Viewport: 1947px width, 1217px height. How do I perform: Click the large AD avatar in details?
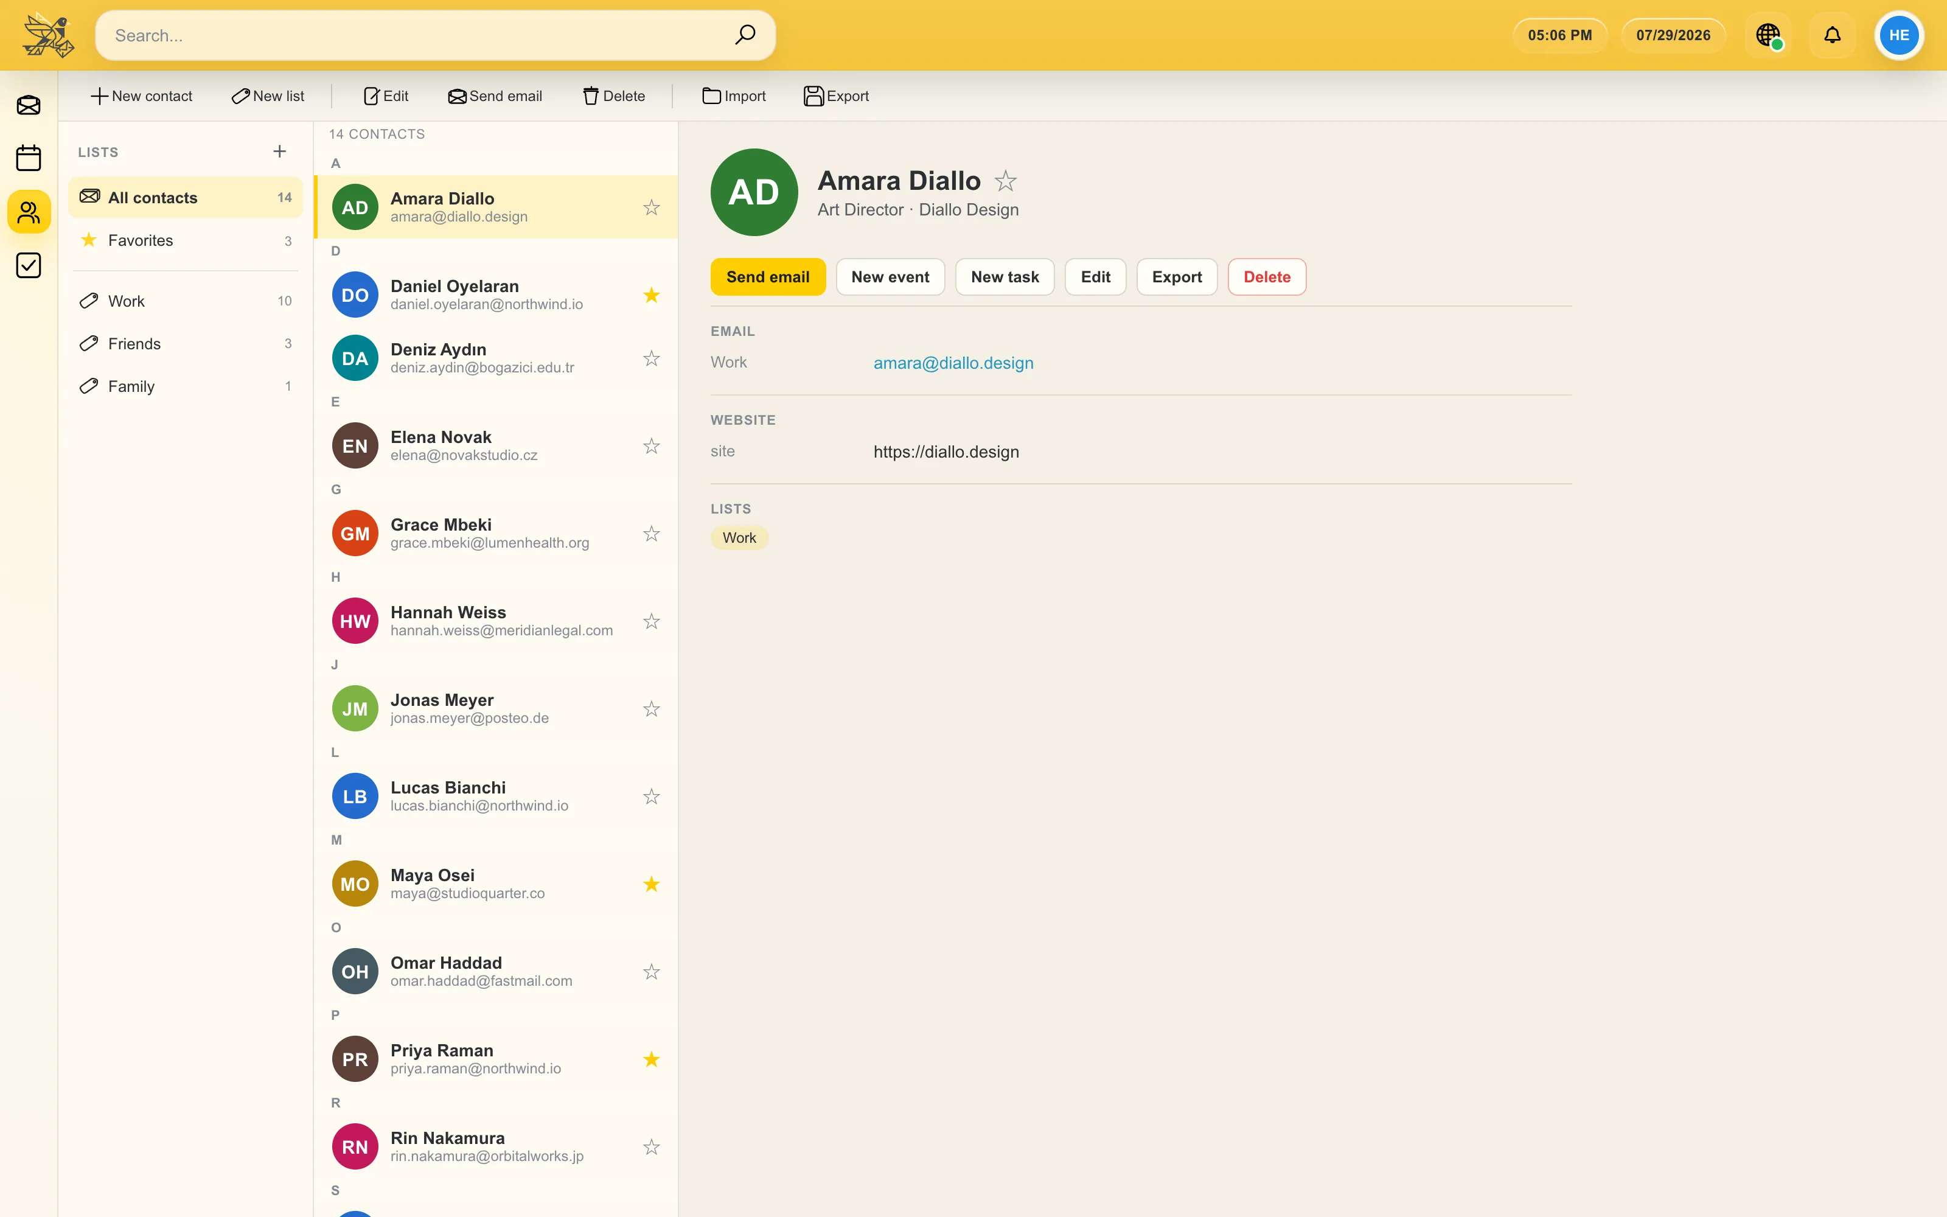[754, 192]
